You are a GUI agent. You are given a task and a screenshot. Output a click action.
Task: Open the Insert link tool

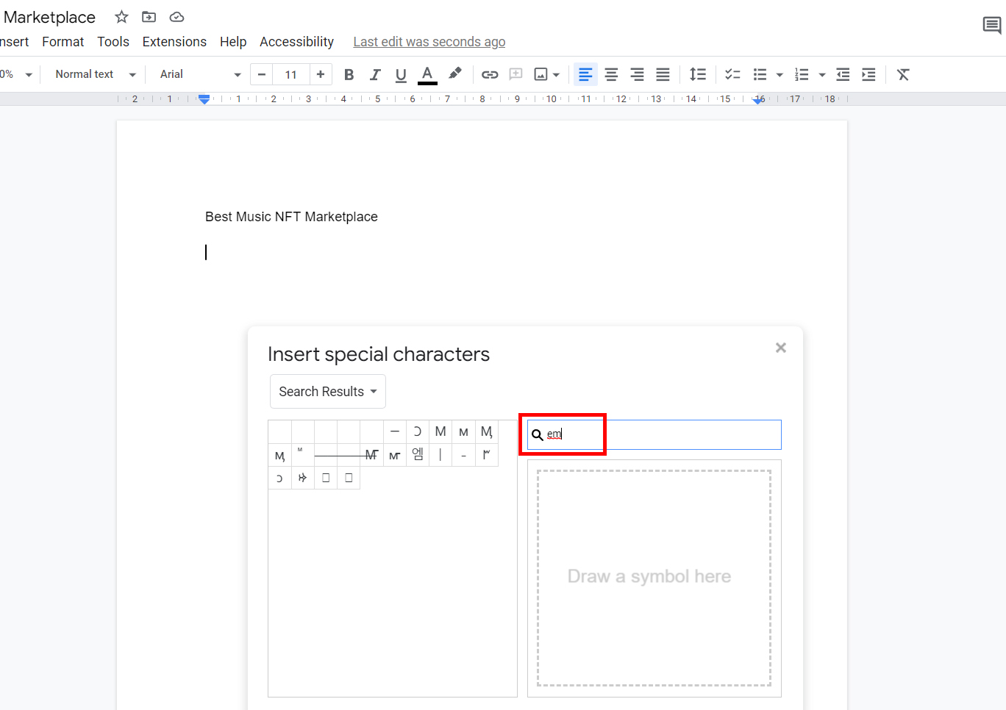point(490,74)
